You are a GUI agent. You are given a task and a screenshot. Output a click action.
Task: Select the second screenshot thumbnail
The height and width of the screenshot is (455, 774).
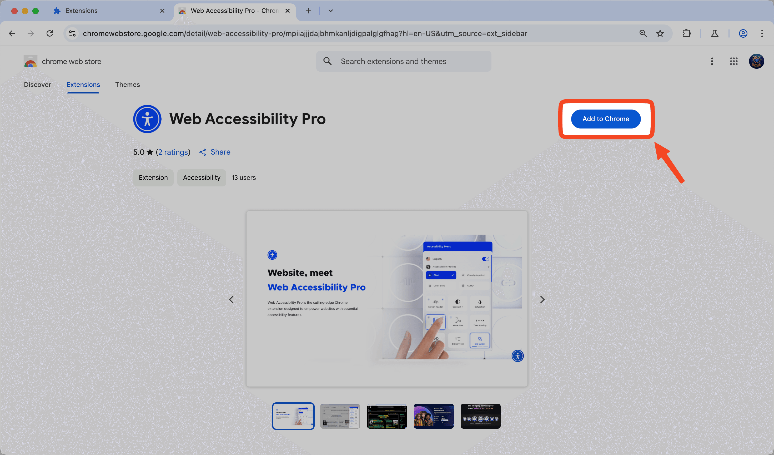click(x=340, y=416)
